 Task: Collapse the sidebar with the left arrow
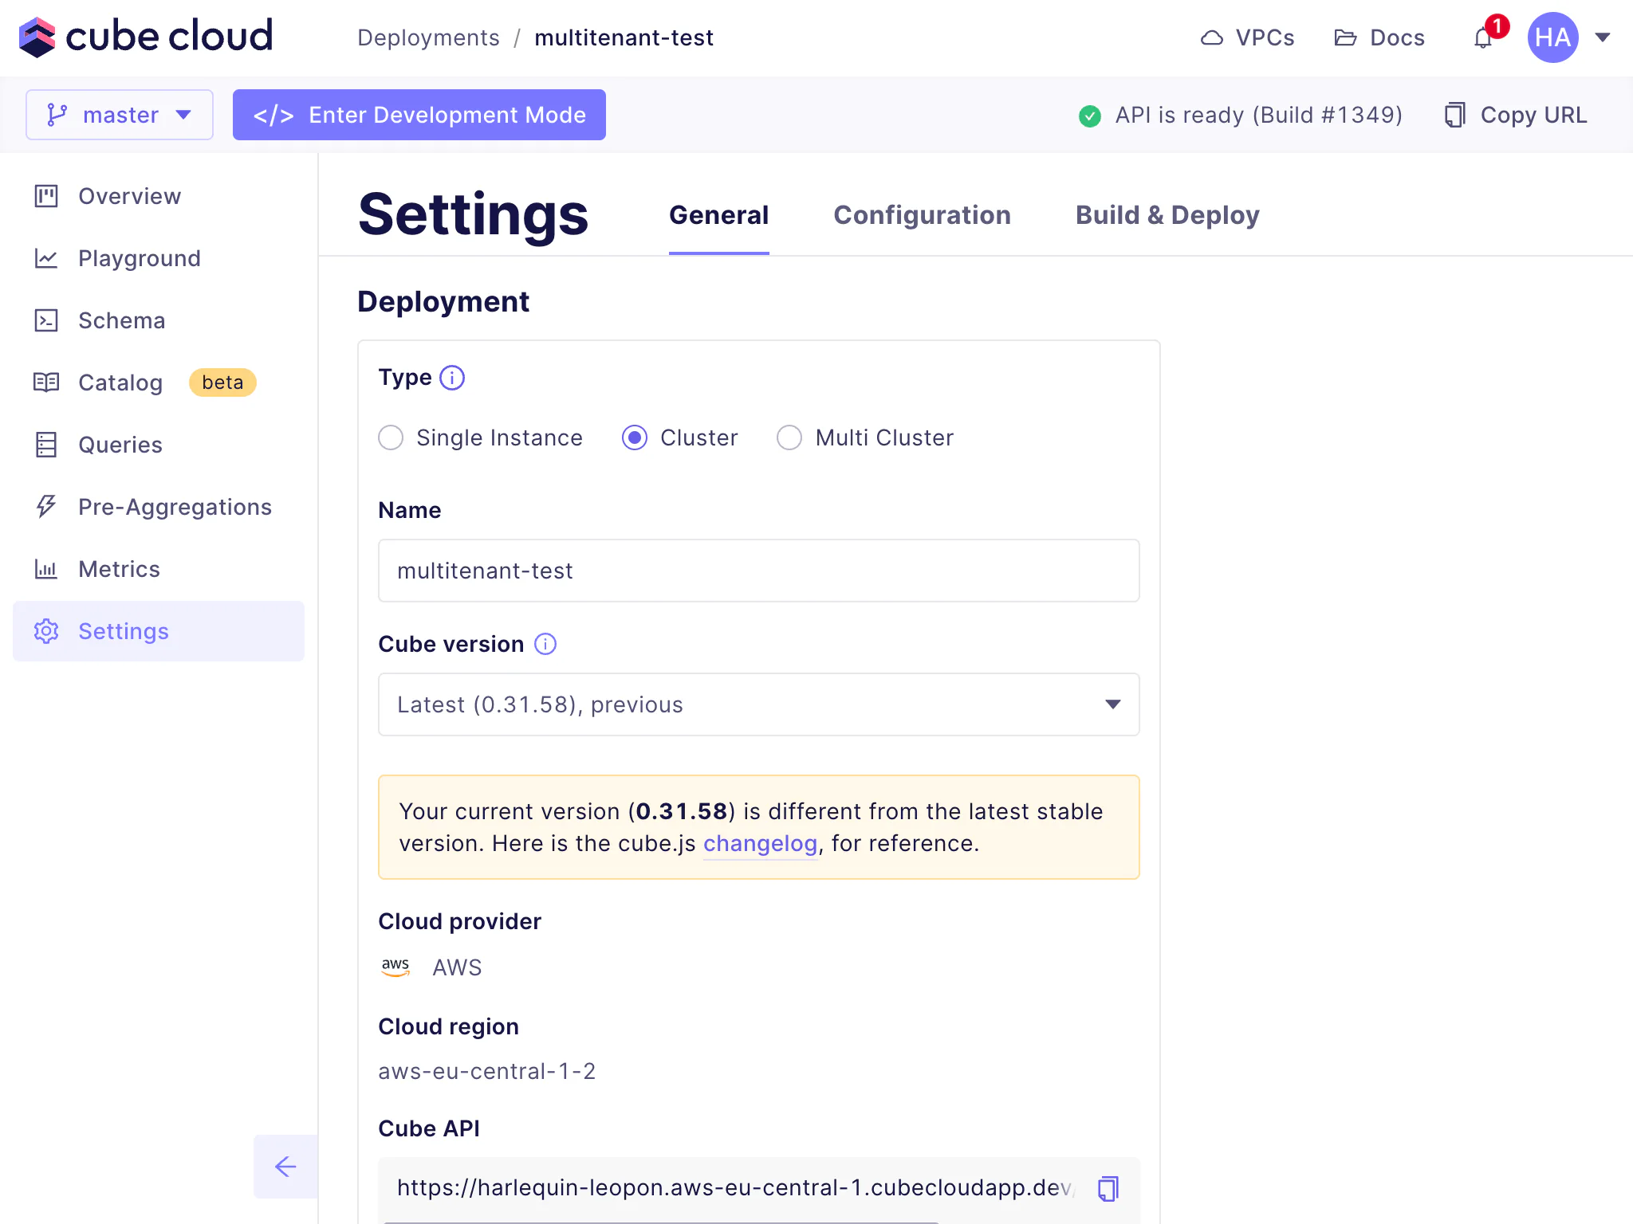pos(285,1167)
